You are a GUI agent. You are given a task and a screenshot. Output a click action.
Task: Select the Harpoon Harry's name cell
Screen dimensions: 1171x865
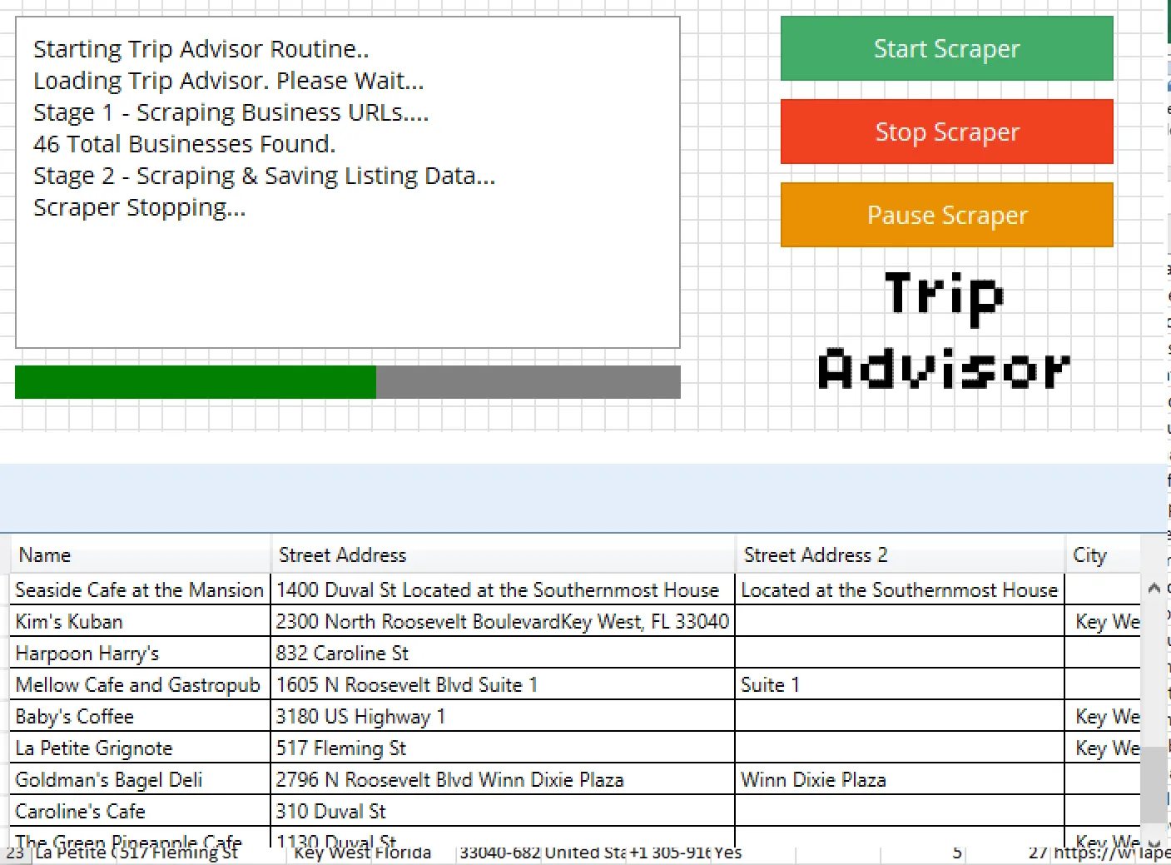(140, 653)
